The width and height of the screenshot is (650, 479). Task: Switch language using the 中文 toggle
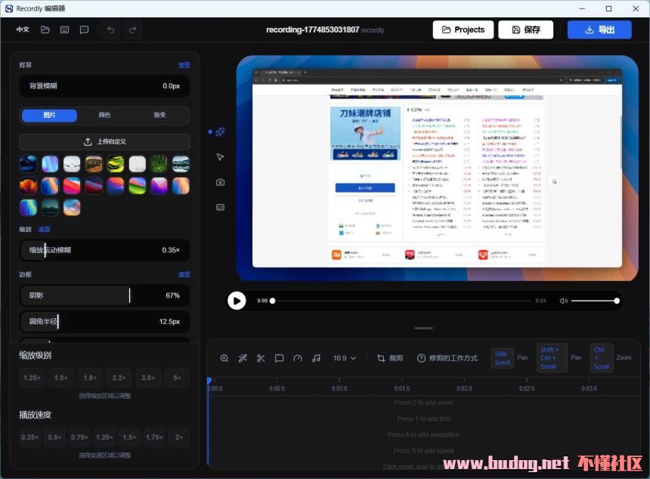[23, 29]
